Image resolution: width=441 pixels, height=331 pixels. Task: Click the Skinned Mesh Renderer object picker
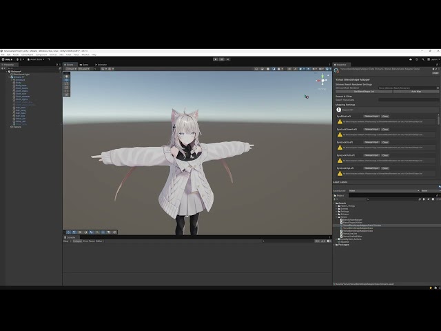tap(438, 88)
